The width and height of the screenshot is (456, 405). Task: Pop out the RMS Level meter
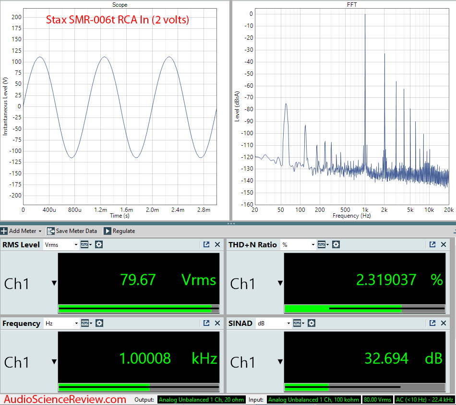[x=206, y=244]
